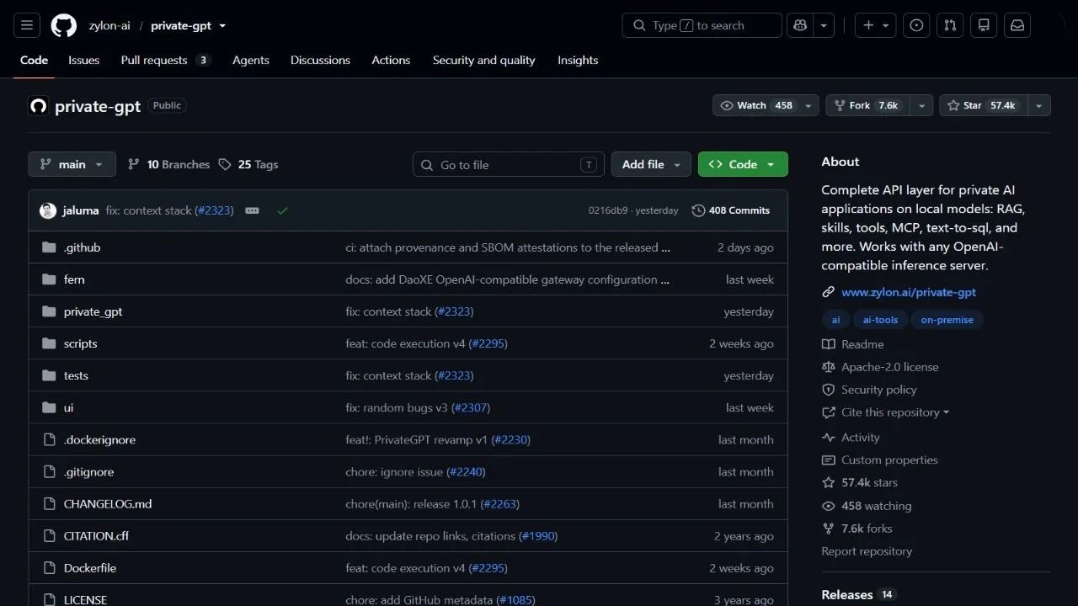View the 25 Tags link

click(x=248, y=164)
